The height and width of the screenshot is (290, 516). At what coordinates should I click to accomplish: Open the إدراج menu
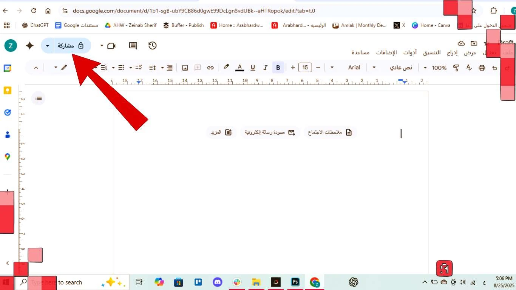click(452, 53)
